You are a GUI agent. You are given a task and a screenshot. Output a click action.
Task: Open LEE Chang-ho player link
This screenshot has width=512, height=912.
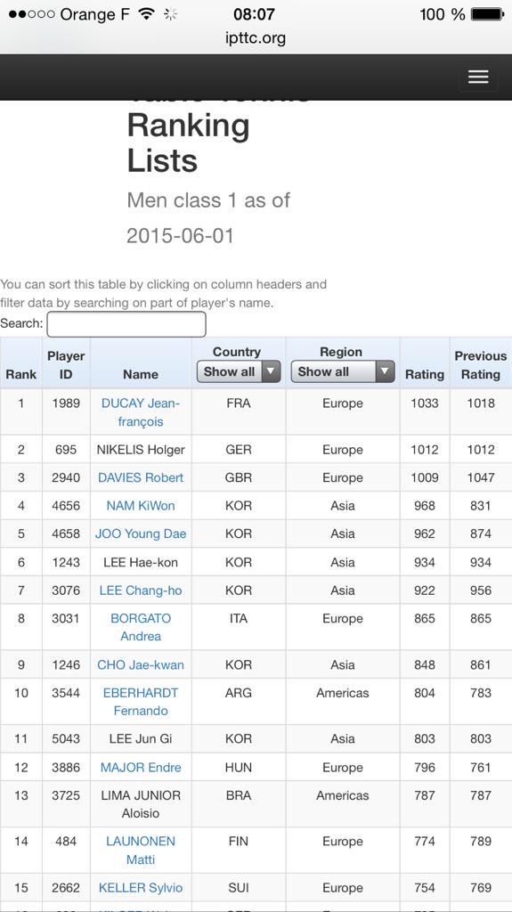(141, 590)
